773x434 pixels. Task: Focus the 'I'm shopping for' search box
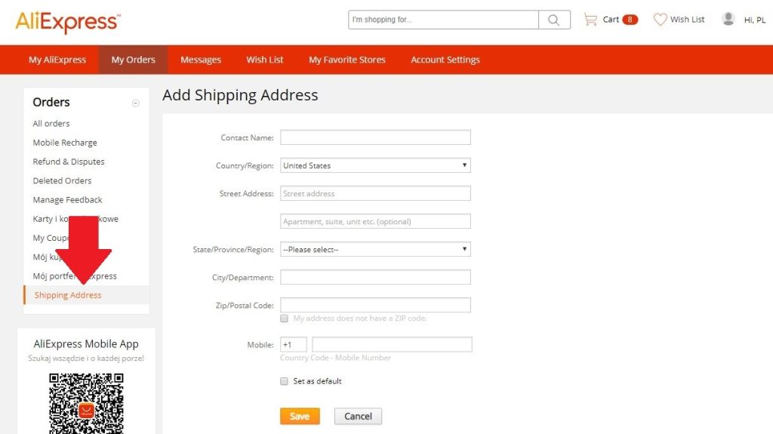(x=443, y=20)
